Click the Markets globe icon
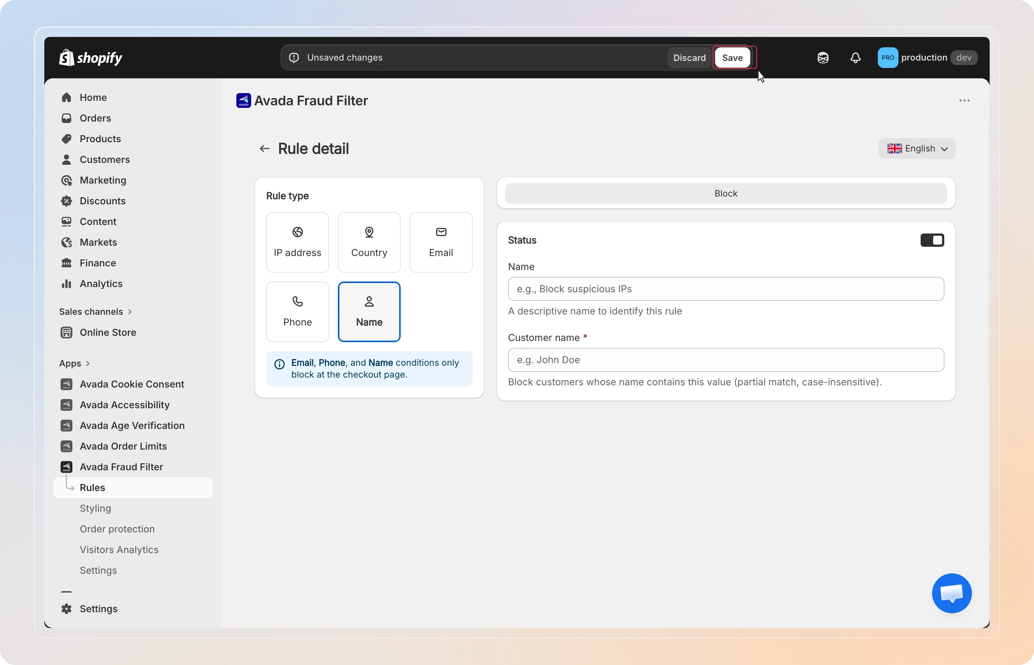 66,243
